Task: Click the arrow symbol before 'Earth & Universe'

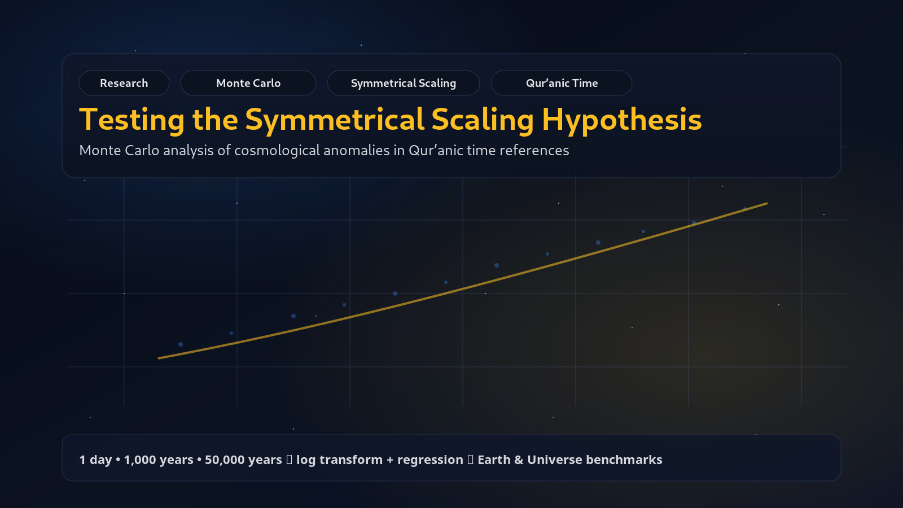Action: click(470, 460)
